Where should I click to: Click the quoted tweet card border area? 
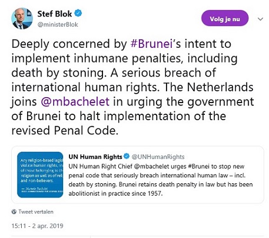(x=138, y=174)
